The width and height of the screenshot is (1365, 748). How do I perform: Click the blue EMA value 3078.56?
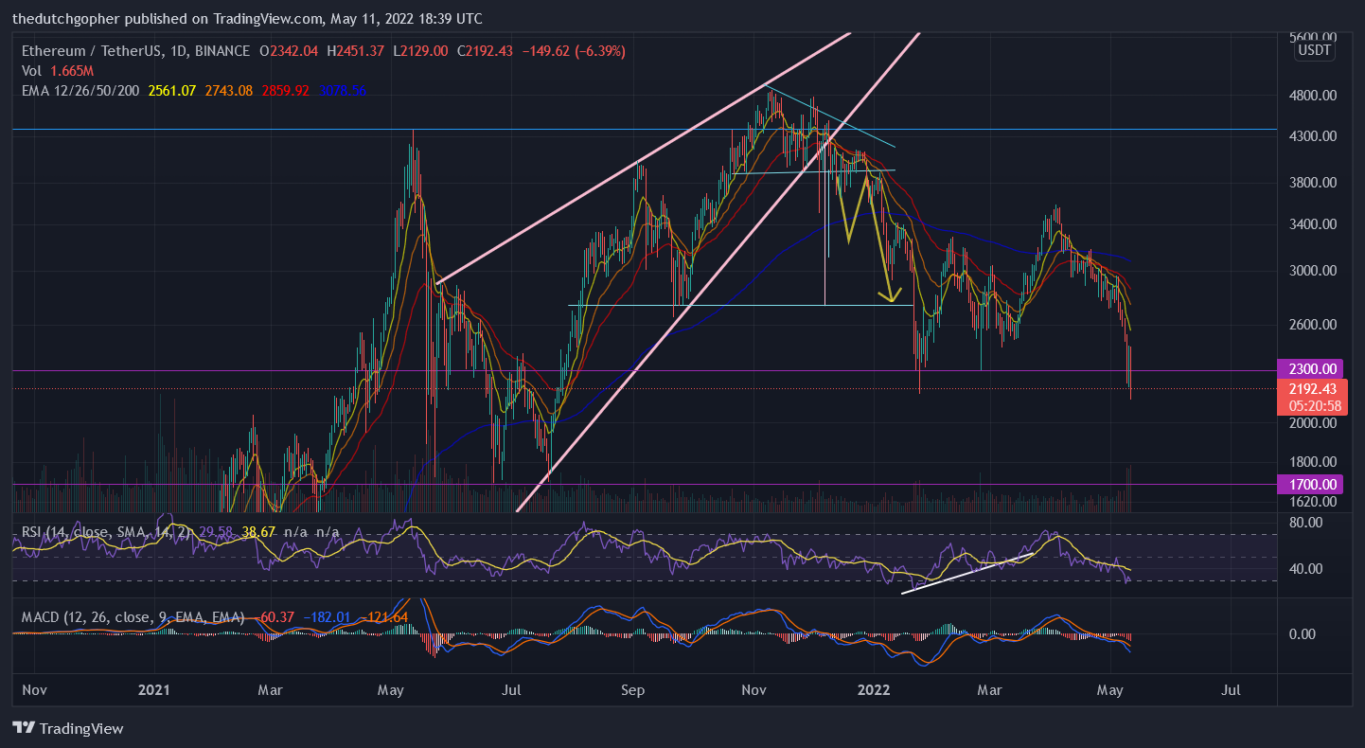coord(343,90)
